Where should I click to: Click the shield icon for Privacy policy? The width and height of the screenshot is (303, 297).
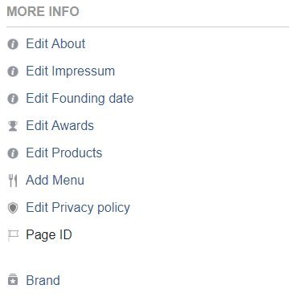pyautogui.click(x=13, y=208)
